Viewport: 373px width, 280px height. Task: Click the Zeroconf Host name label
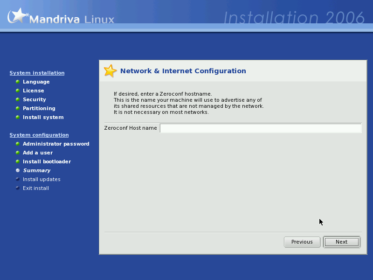tap(131, 128)
